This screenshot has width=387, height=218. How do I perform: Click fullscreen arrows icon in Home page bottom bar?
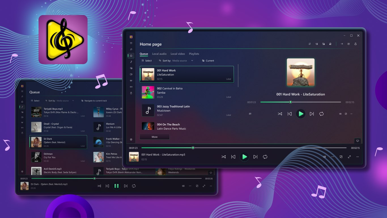349,157
